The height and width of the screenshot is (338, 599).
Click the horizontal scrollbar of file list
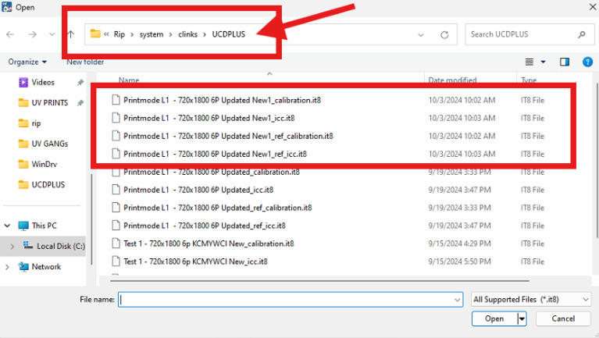pyautogui.click(x=319, y=281)
